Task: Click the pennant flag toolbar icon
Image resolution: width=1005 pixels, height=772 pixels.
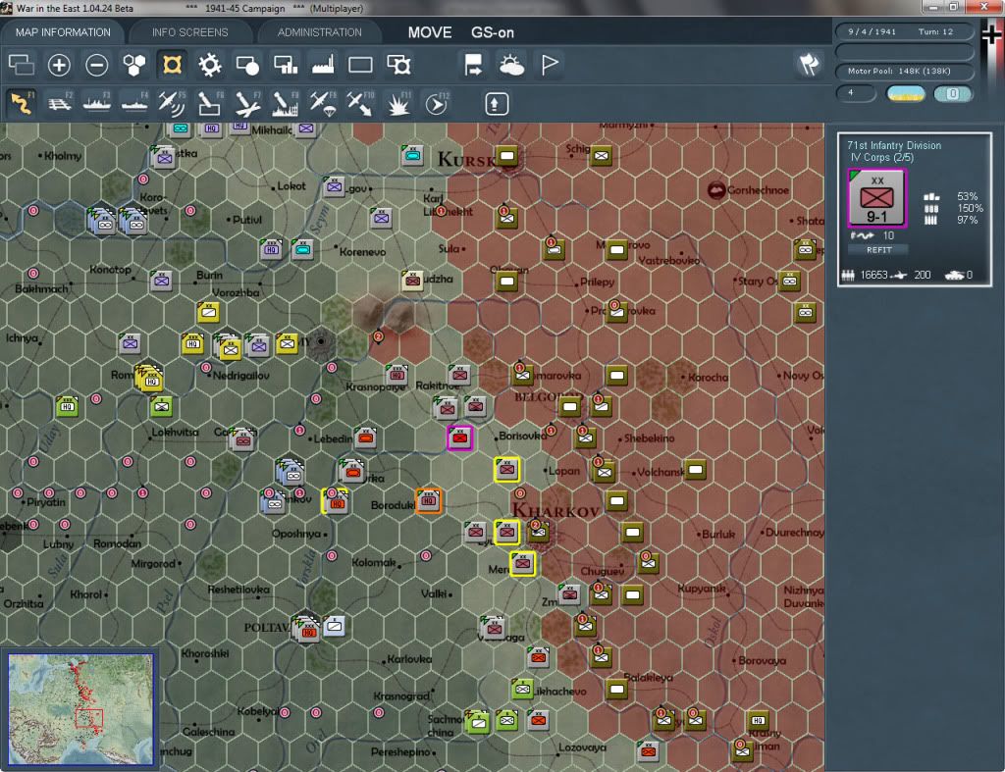Action: pyautogui.click(x=550, y=65)
